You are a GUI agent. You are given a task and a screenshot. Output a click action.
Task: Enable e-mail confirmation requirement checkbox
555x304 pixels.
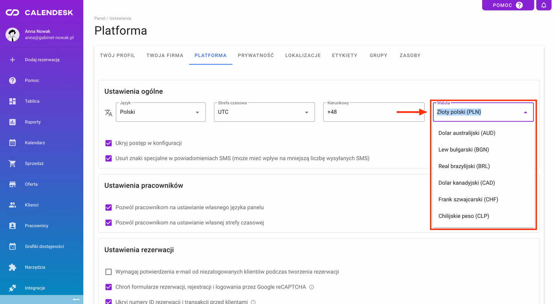109,272
